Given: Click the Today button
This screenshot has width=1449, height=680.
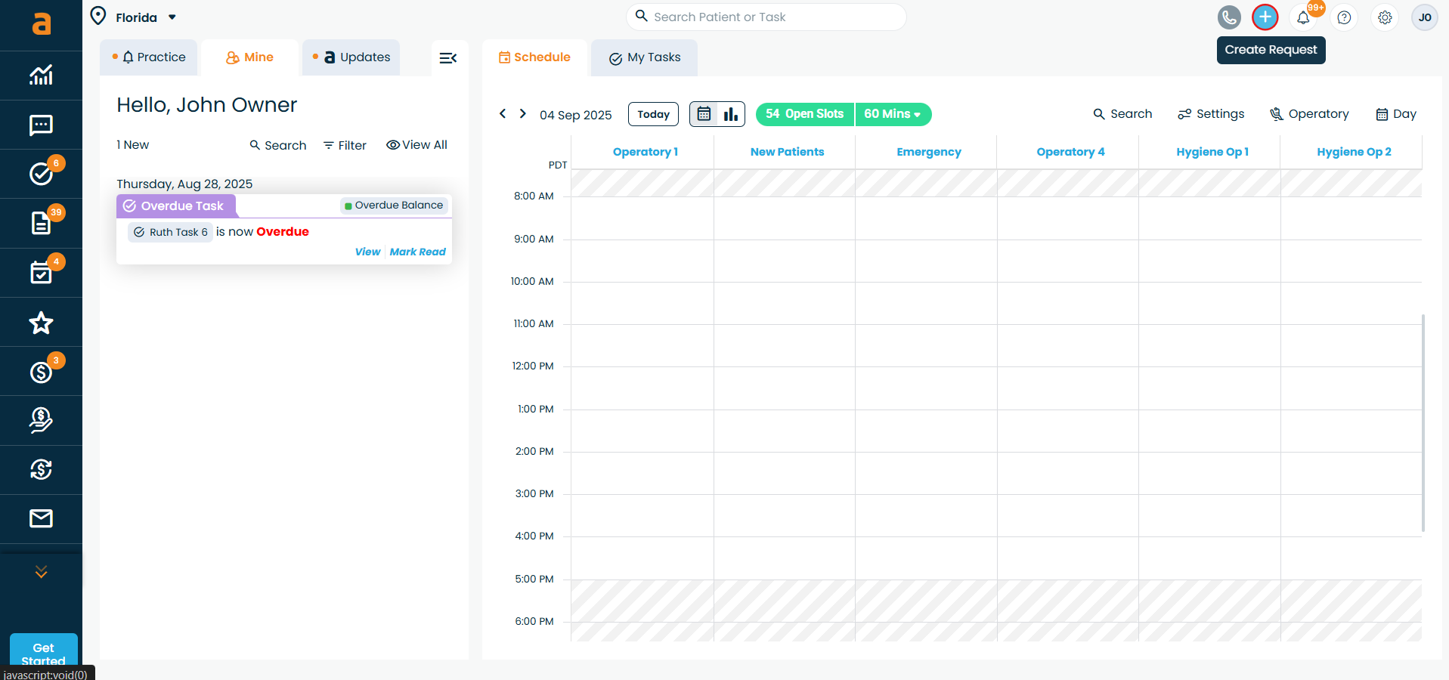Looking at the screenshot, I should (x=653, y=114).
